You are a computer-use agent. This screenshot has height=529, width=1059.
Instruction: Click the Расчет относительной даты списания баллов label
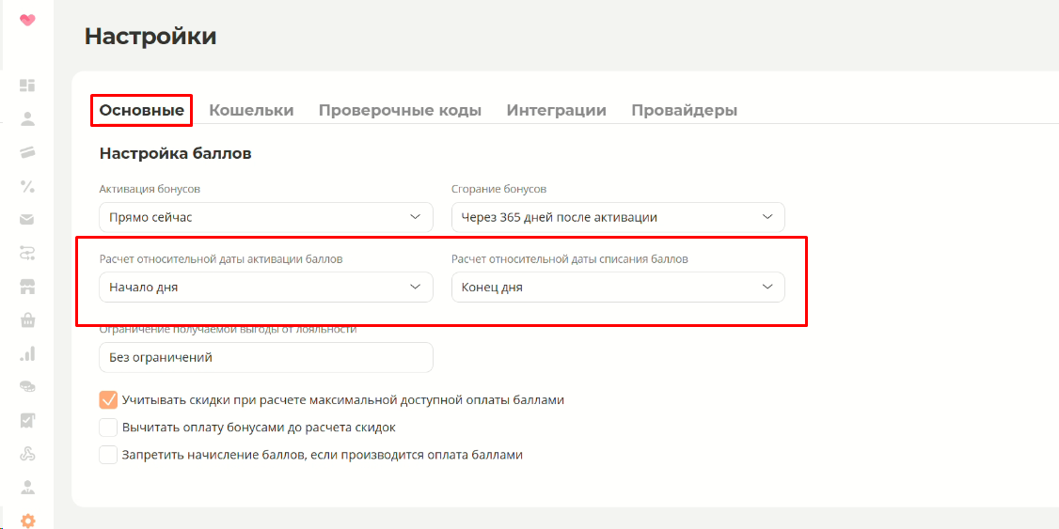tap(570, 259)
